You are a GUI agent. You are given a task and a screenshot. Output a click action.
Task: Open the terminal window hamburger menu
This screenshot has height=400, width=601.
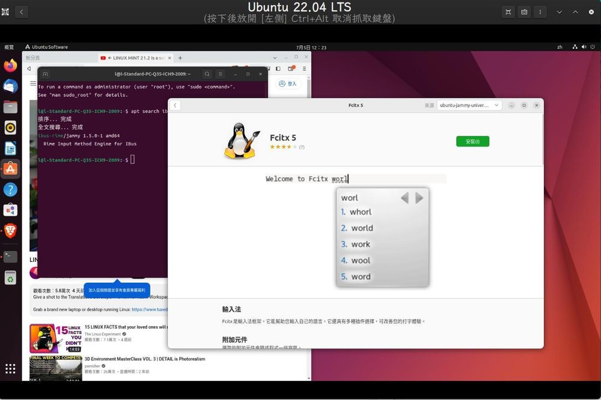click(220, 74)
